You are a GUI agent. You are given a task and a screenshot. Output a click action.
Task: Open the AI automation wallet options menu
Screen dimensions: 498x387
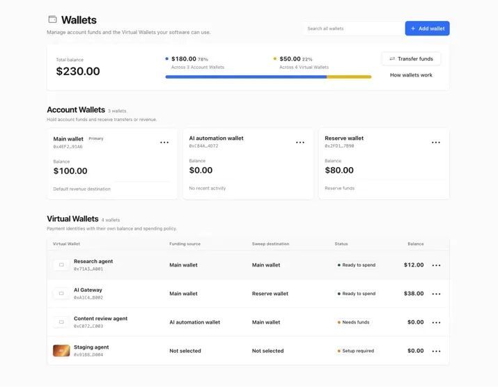coord(300,142)
